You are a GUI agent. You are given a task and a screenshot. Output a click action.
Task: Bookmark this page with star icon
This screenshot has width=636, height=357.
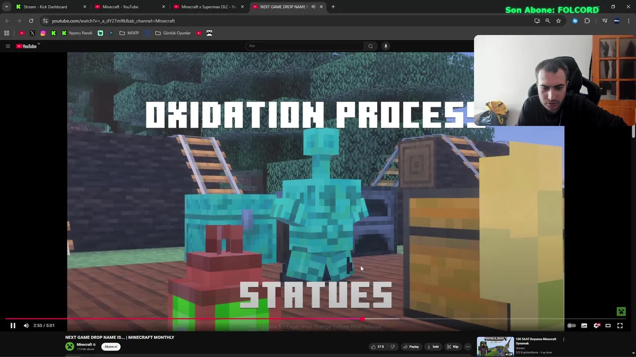pos(558,21)
